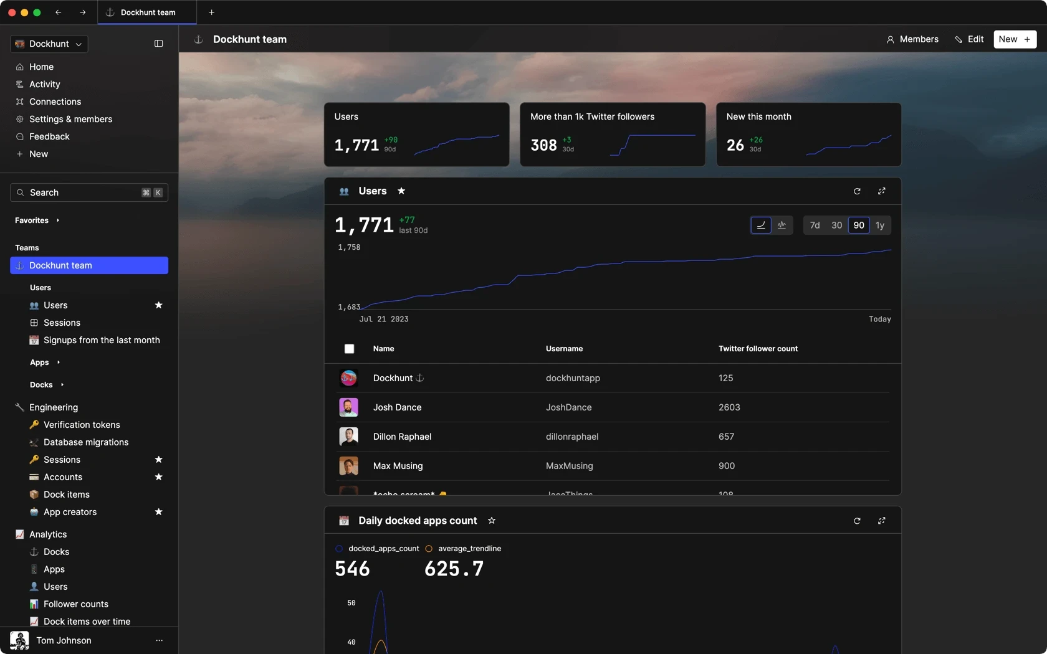Open Connections in the sidebar

(x=55, y=102)
